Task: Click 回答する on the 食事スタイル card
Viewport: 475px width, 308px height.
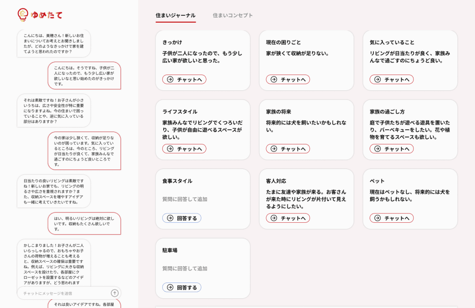Action: click(x=181, y=218)
